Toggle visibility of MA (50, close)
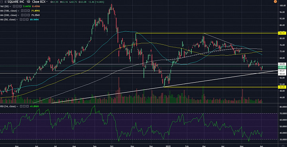 pos(21,19)
